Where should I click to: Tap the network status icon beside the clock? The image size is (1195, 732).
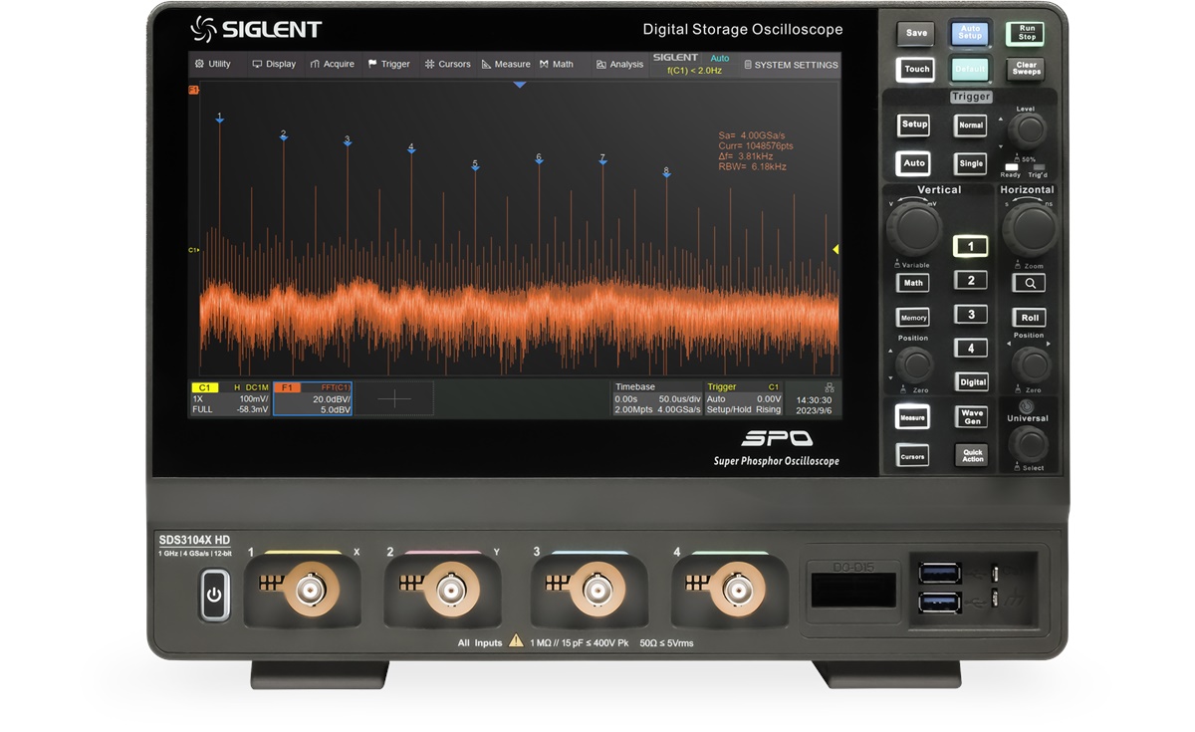tap(830, 388)
